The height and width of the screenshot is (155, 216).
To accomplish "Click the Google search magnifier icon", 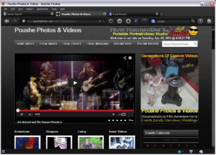I will (x=193, y=21).
